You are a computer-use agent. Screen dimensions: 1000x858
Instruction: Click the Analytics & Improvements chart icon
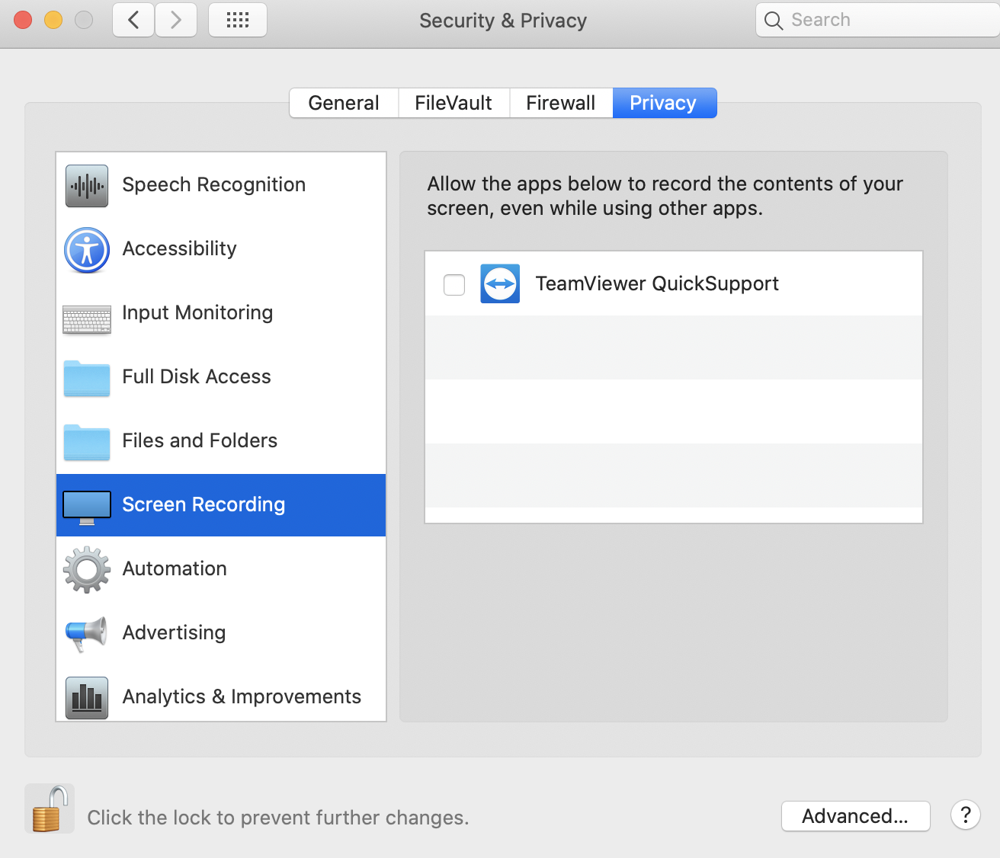tap(87, 698)
